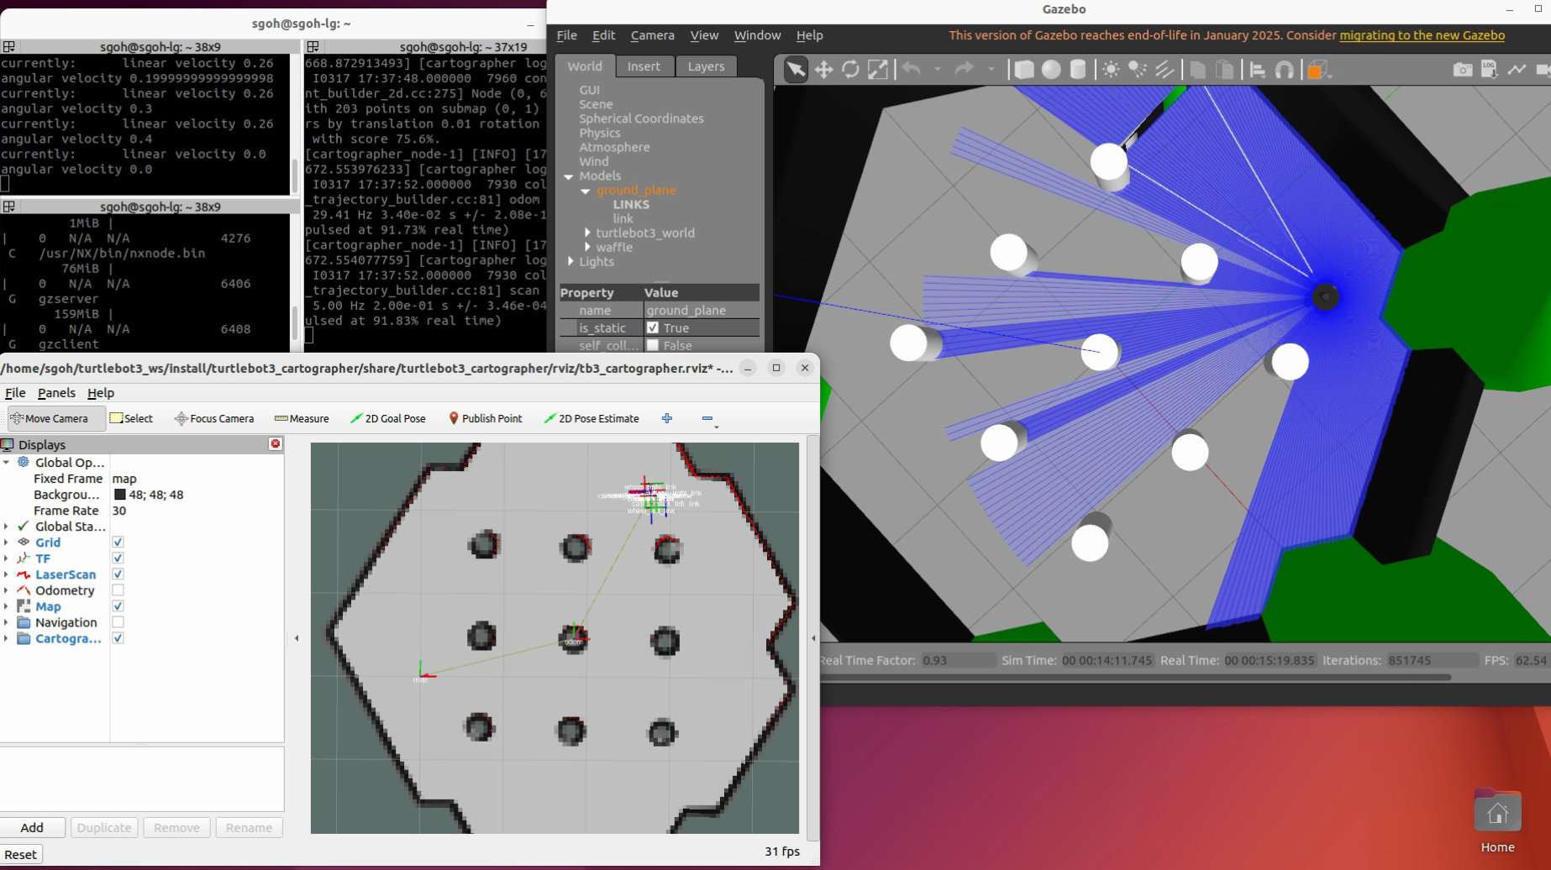Open the data logger icon in Gazebo

[x=1489, y=70]
